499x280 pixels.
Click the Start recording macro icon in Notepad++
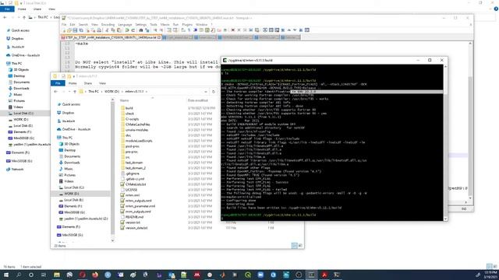click(233, 30)
